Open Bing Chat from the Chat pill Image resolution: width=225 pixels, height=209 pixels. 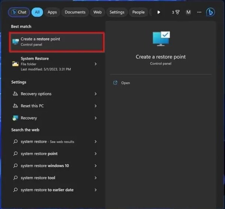coord(19,12)
